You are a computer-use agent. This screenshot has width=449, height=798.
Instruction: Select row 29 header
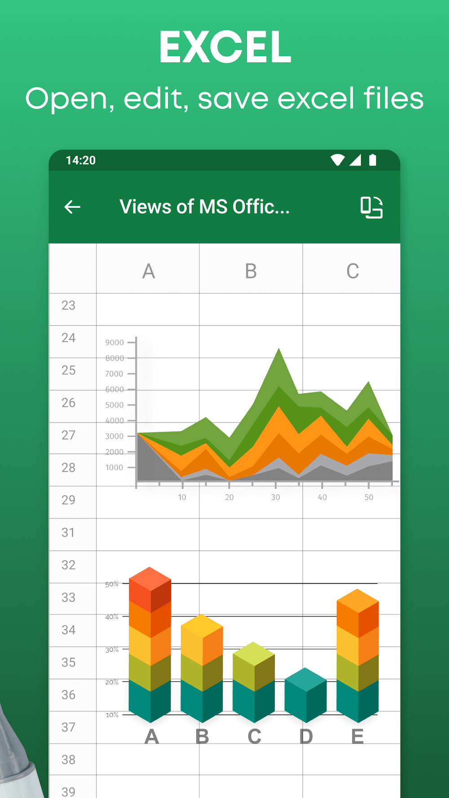pos(69,500)
